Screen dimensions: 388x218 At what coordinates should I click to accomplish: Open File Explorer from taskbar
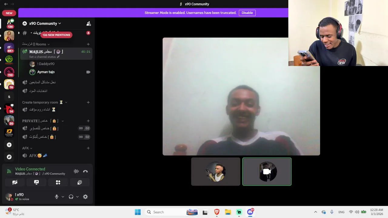click(228, 212)
